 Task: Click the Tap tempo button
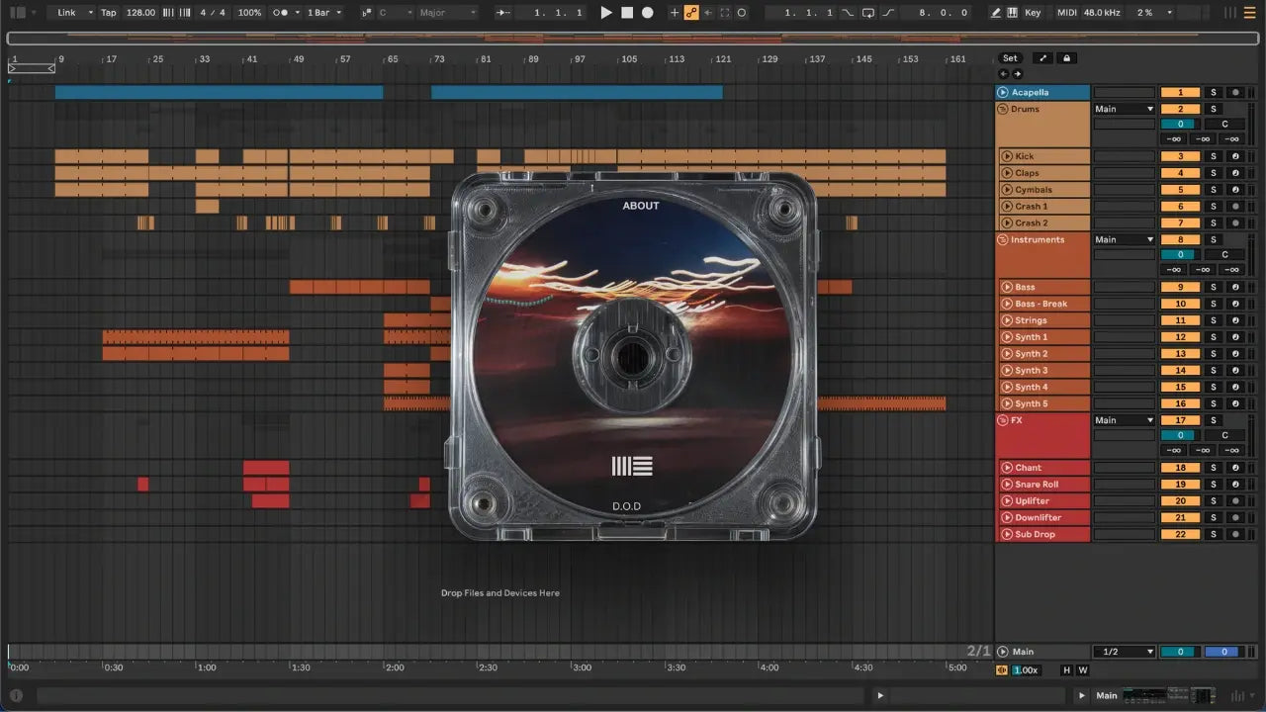click(x=109, y=13)
